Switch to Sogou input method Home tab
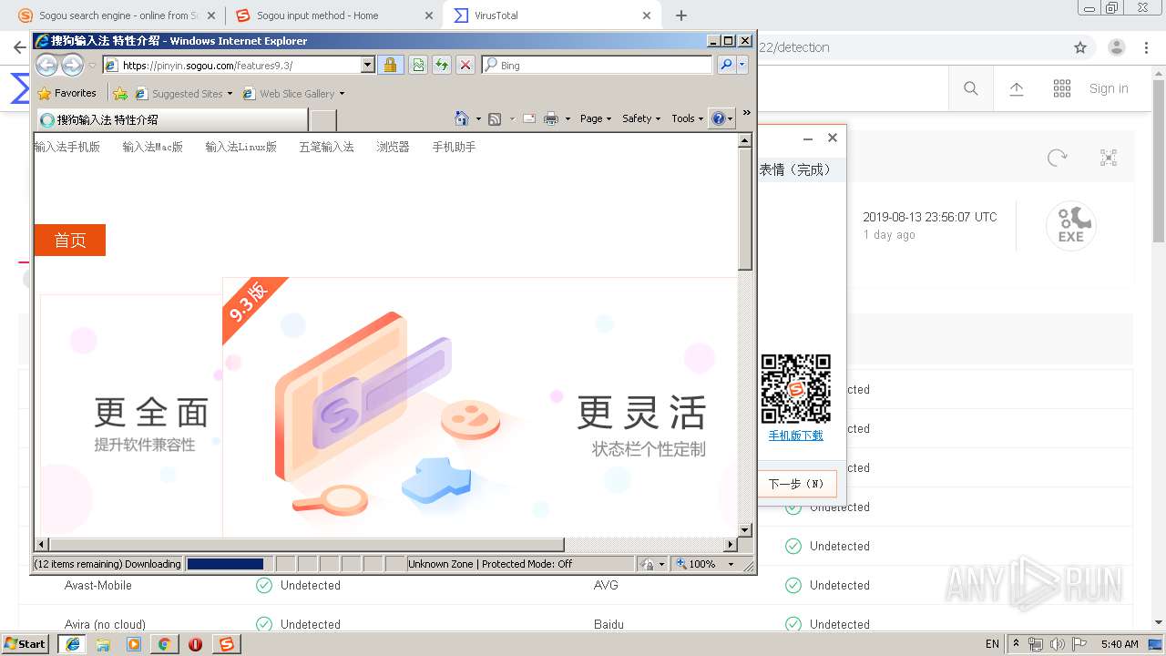Viewport: 1166px width, 656px height. [x=333, y=15]
